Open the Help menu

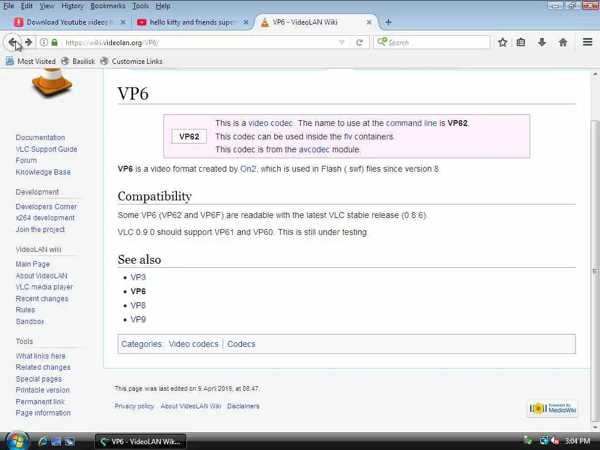[x=163, y=6]
